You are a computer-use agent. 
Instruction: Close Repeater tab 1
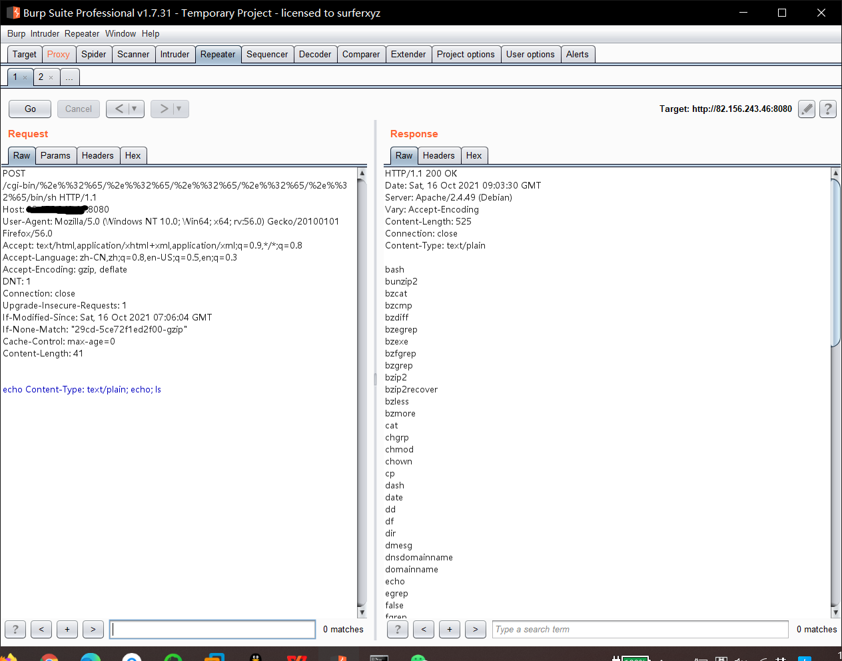pyautogui.click(x=25, y=77)
